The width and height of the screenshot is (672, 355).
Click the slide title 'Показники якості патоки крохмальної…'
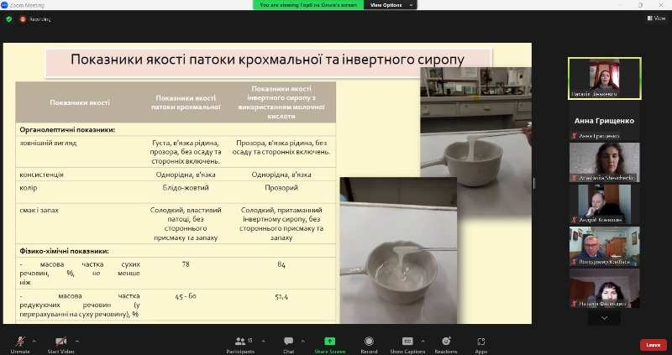[267, 59]
